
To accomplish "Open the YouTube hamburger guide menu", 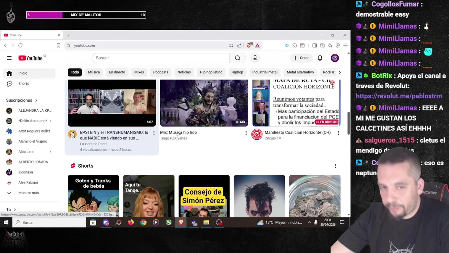I will pyautogui.click(x=9, y=58).
